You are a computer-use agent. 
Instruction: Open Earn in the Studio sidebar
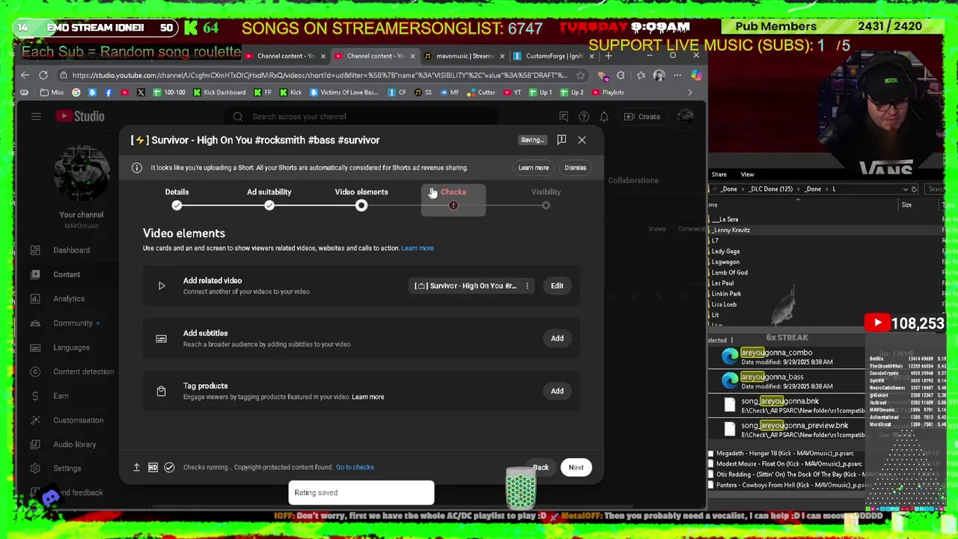click(x=61, y=396)
